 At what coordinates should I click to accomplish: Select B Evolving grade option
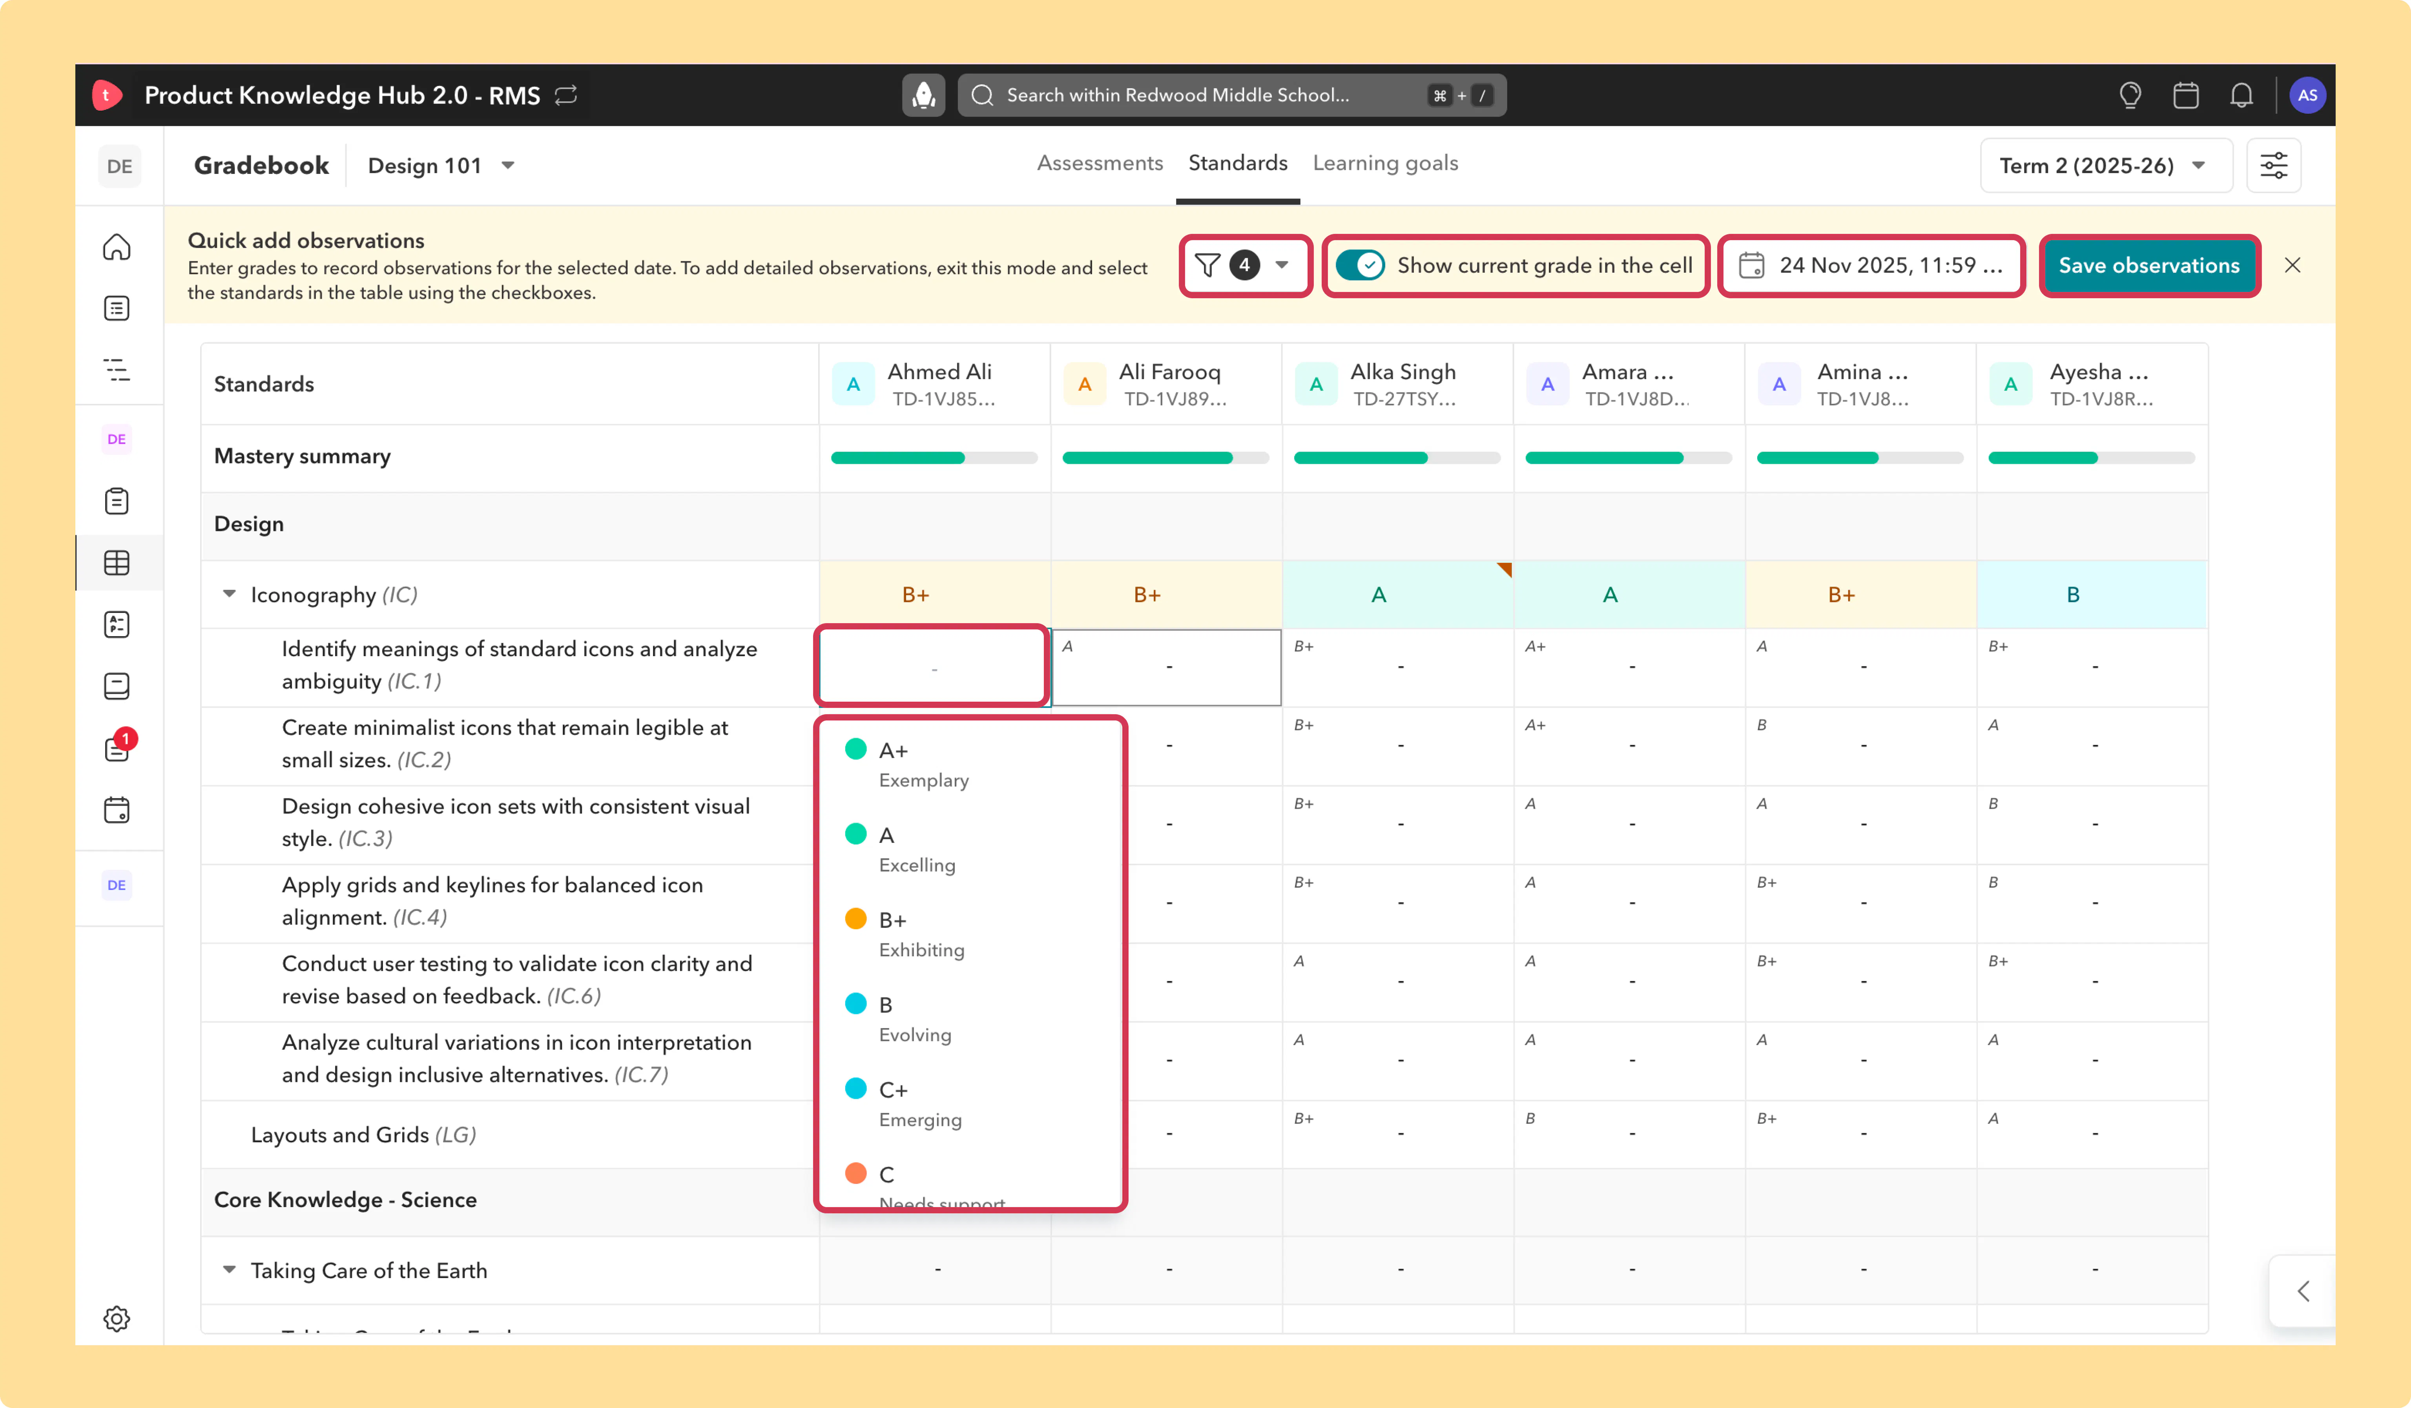tap(970, 1019)
